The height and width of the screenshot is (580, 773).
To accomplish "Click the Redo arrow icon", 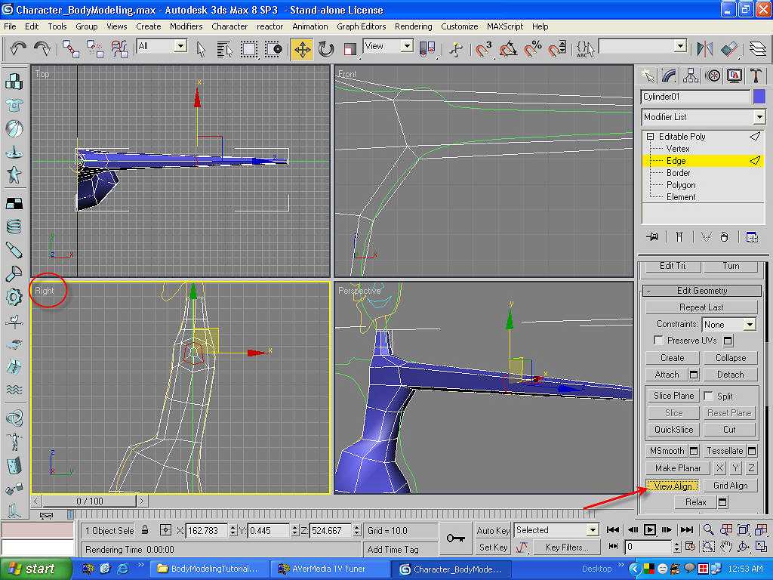I will click(42, 48).
